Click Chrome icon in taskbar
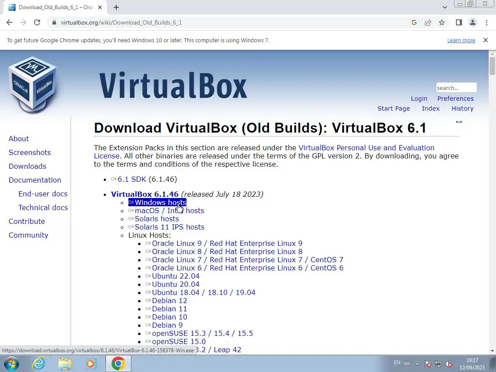This screenshot has height=372, width=496. (118, 363)
